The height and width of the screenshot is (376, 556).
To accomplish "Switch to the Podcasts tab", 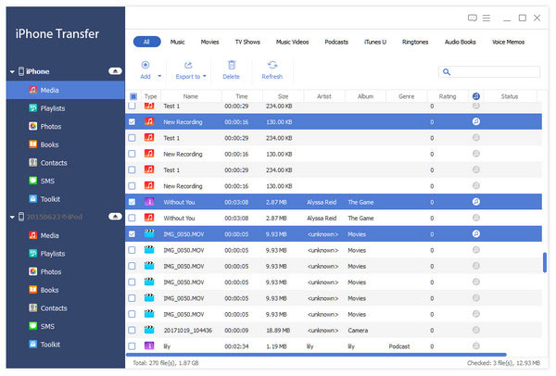I will click(336, 42).
